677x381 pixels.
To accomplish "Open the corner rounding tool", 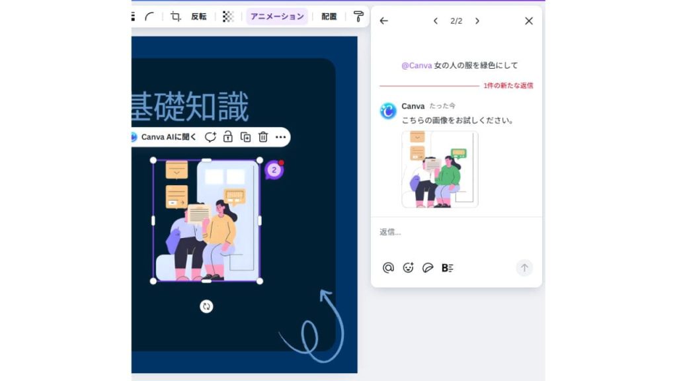I will click(x=150, y=17).
